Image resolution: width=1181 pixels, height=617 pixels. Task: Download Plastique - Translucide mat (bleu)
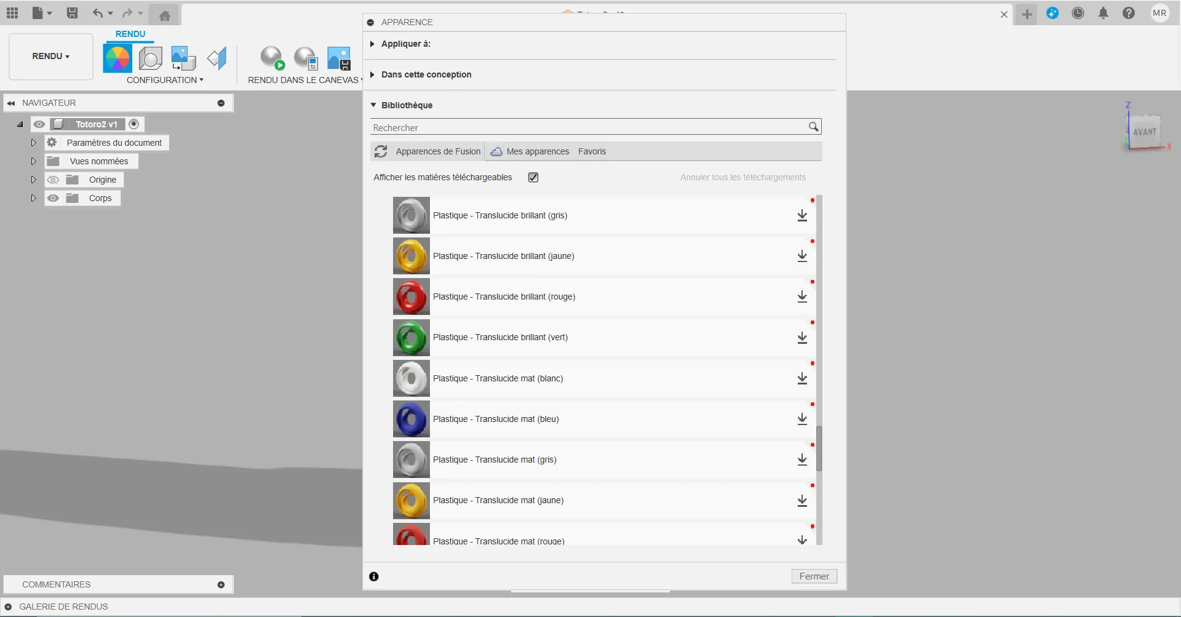[802, 419]
